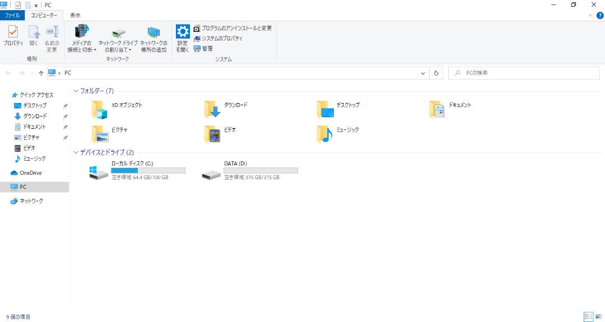Select the ビデオ folder in main pane
605x322 pixels.
[220, 134]
